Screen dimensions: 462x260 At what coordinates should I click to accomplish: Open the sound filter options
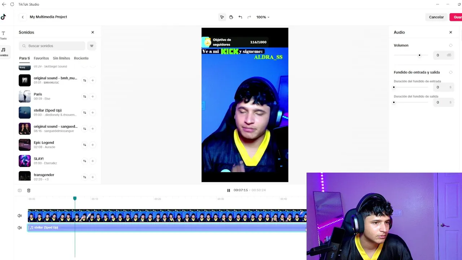[92, 46]
